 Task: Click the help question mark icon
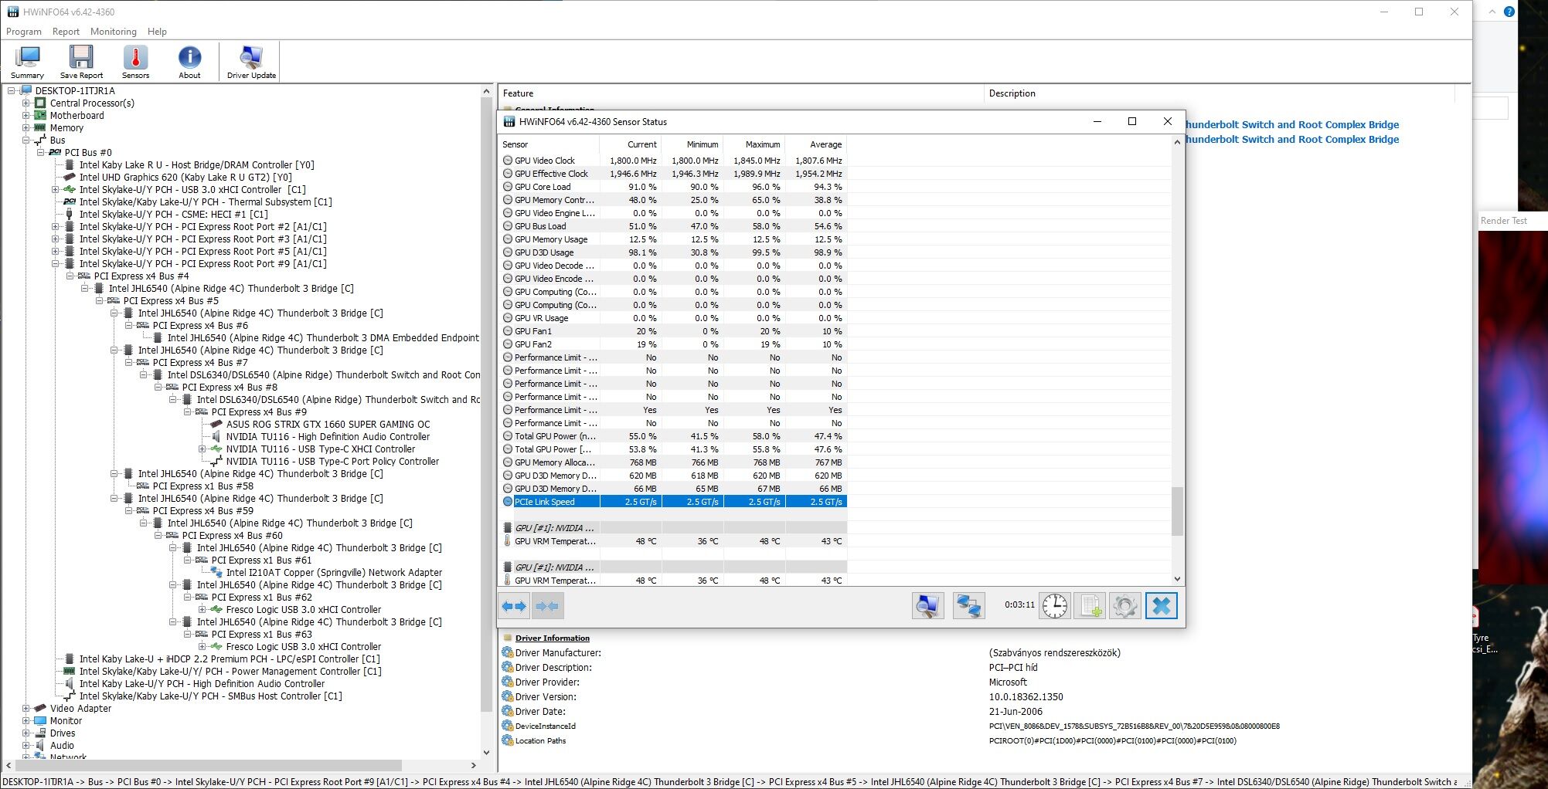1509,12
